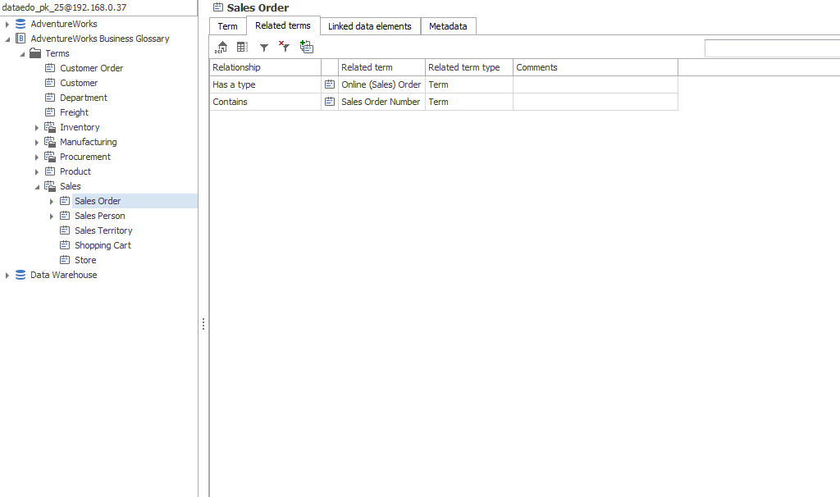Click the filter funnel toolbar icon
This screenshot has width=840, height=497.
click(x=264, y=48)
